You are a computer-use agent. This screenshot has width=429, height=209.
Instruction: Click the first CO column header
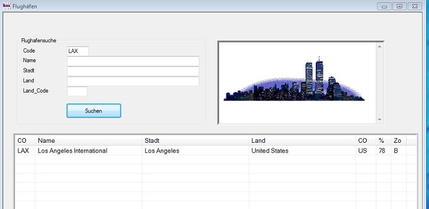coord(25,140)
